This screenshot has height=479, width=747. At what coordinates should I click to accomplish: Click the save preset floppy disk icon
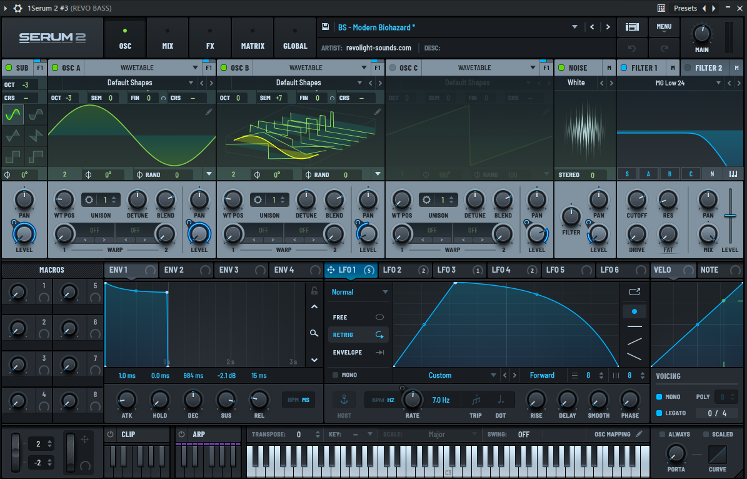326,27
